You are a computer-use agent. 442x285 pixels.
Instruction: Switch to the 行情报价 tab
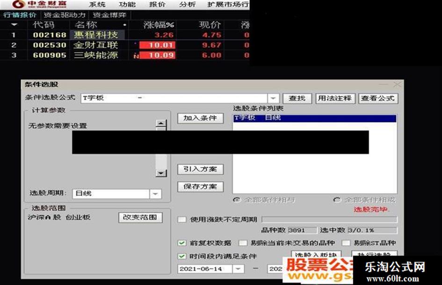coord(20,15)
